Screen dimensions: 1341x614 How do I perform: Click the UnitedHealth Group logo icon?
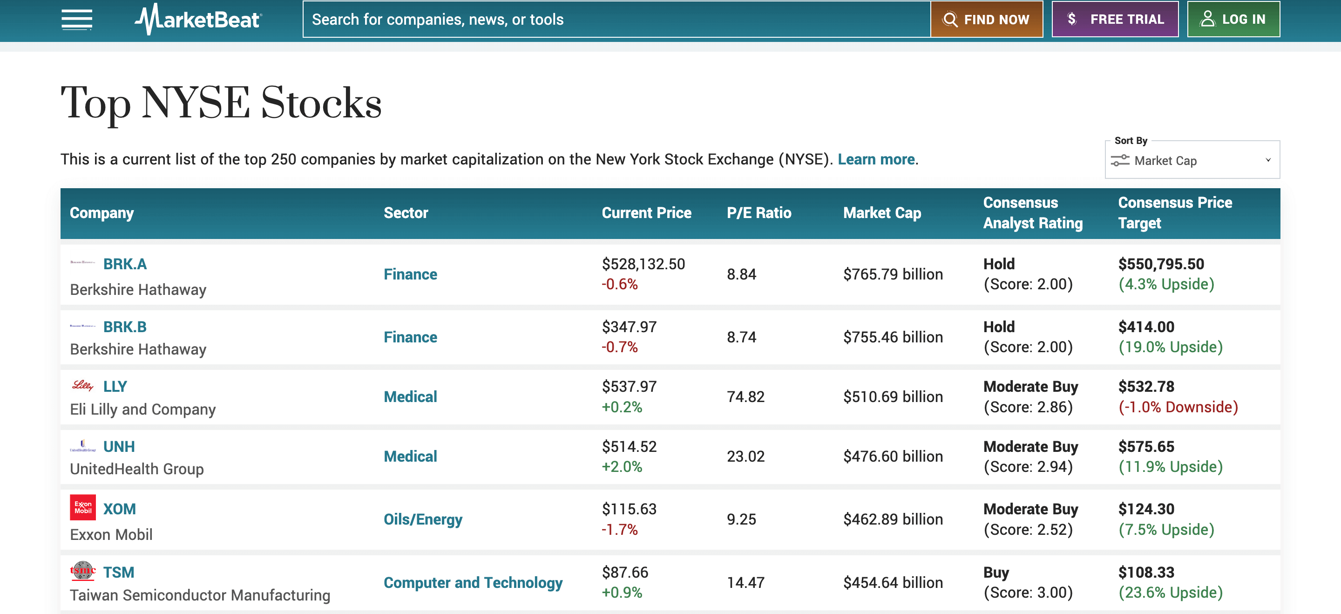pos(83,446)
